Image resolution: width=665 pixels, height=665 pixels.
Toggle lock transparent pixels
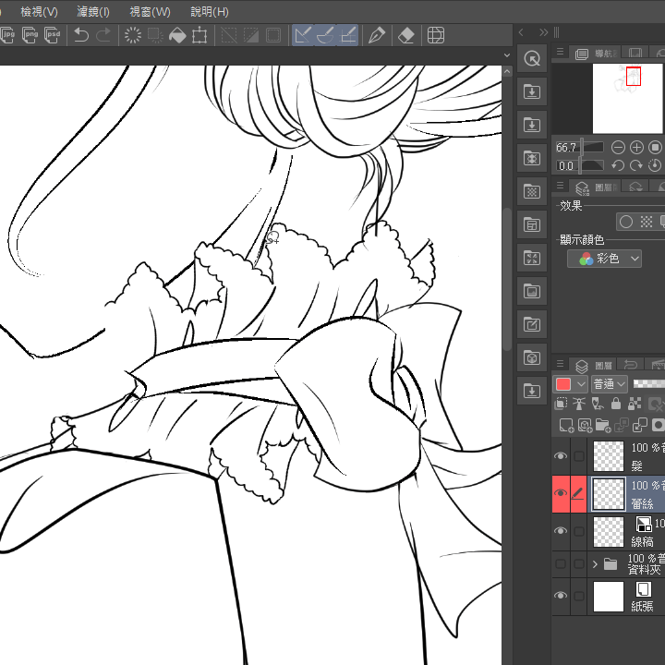(x=635, y=404)
